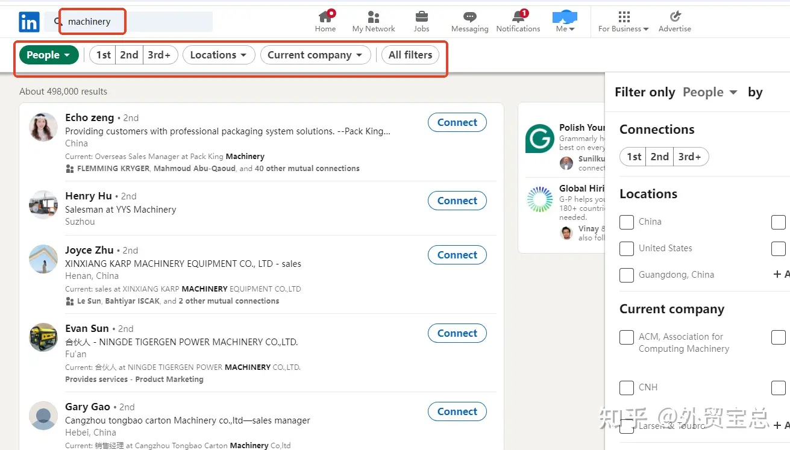Screen dimensions: 790x450
Task: Open the For Business grid icon
Action: [624, 16]
